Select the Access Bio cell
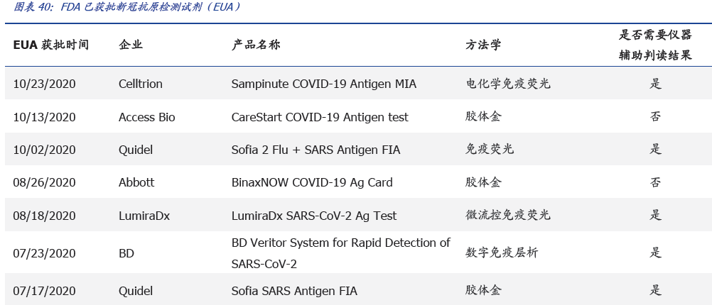Image resolution: width=712 pixels, height=305 pixels. (147, 117)
